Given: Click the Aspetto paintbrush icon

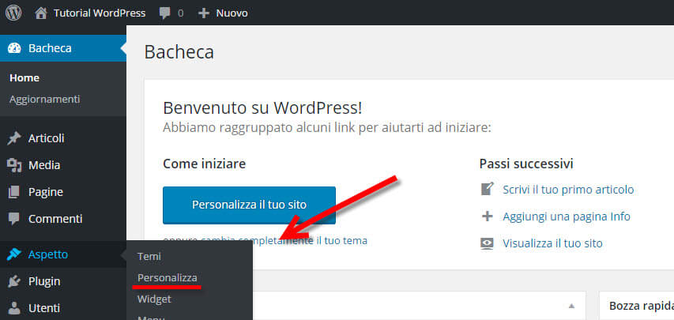Looking at the screenshot, I should click(14, 254).
